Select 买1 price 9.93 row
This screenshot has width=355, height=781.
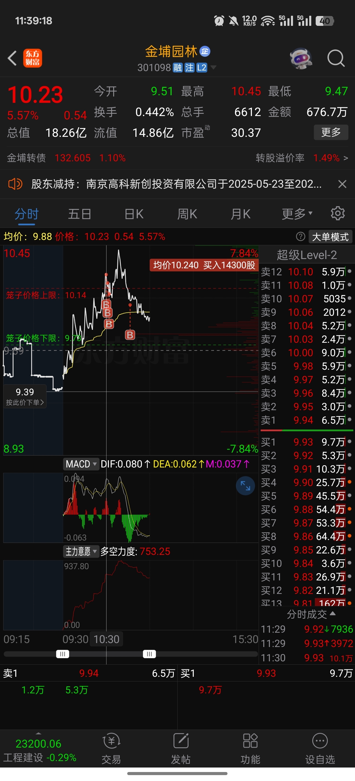(306, 442)
